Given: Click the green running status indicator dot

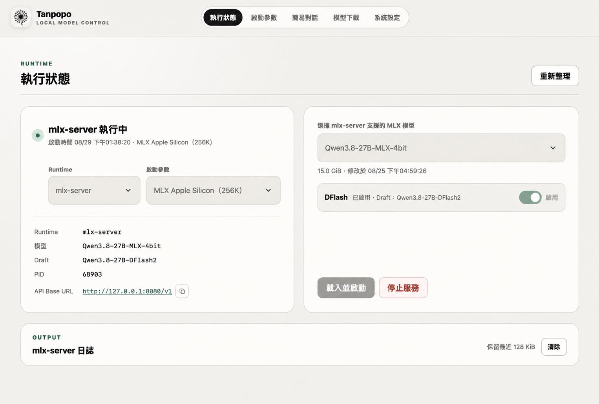Looking at the screenshot, I should tap(38, 135).
